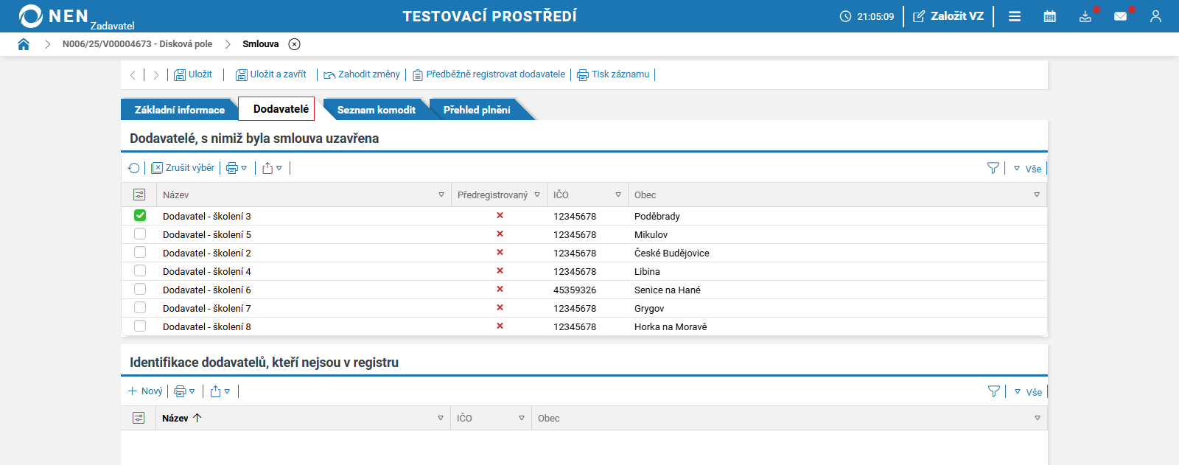This screenshot has height=465, width=1179.
Task: Click Nový to add a supplier
Action: click(x=145, y=391)
